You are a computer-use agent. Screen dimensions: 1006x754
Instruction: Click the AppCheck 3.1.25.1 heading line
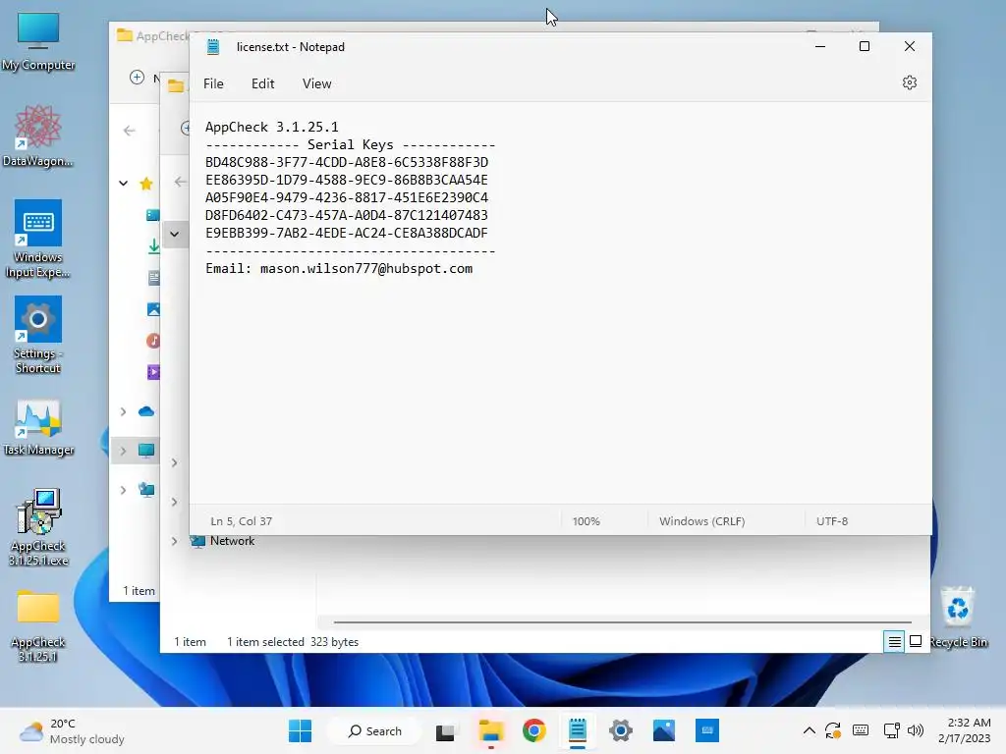(271, 127)
